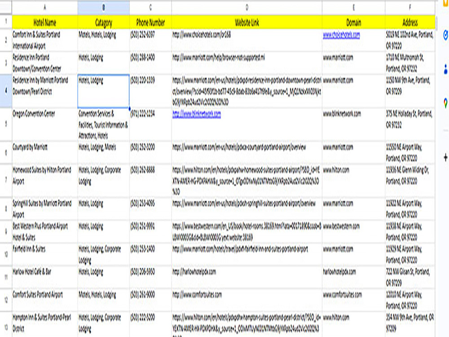Select the 'Fairfield Inn & Suites' cell
Image resolution: width=449 pixels, height=337 pixels.
coord(44,254)
